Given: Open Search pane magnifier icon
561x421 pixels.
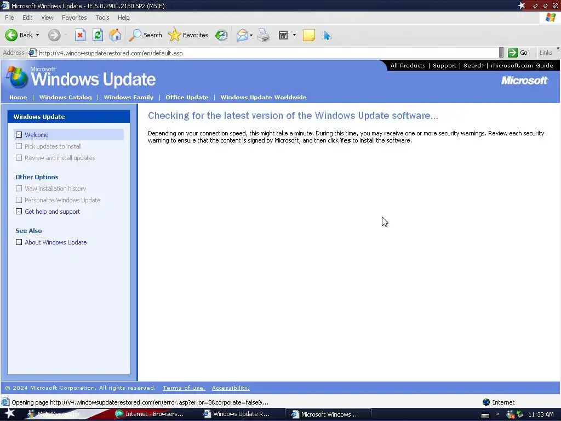Looking at the screenshot, I should (135, 35).
